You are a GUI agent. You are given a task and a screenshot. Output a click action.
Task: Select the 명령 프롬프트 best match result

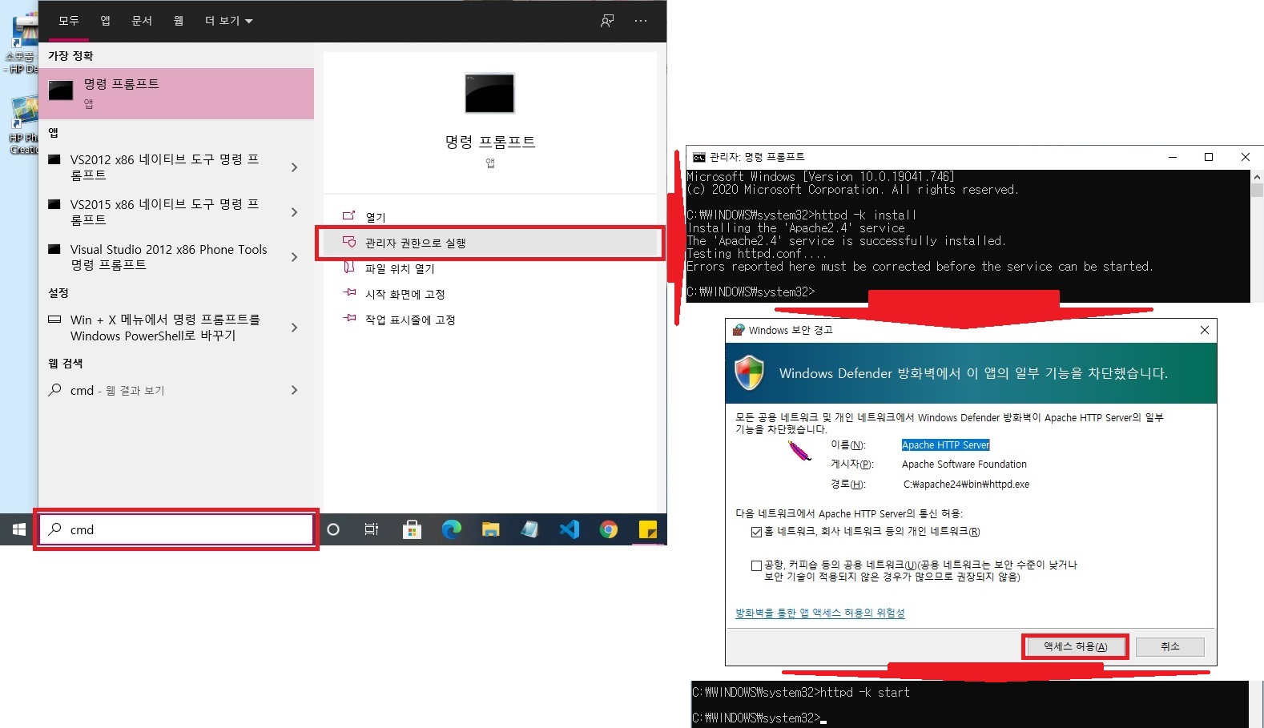point(176,94)
